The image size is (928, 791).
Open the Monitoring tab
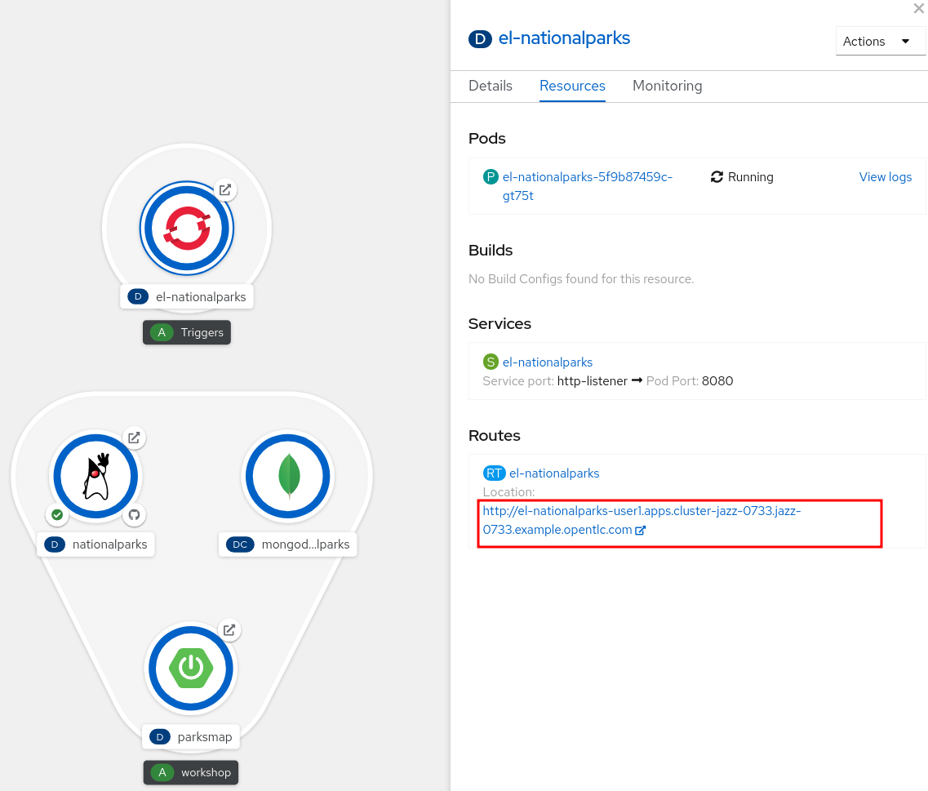coord(667,86)
